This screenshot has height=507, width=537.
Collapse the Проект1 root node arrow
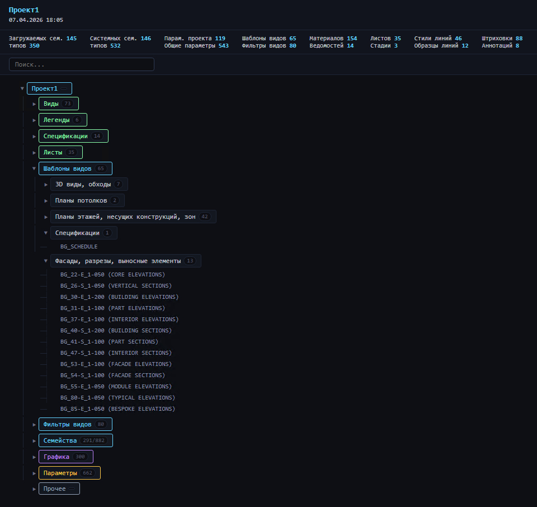tap(22, 88)
